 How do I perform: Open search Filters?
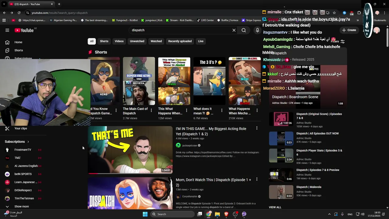pos(339,41)
